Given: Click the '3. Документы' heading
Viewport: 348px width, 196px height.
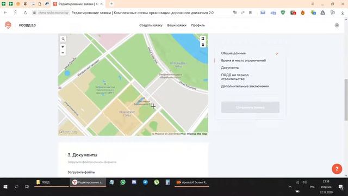Looking at the screenshot, I should click(x=82, y=155).
